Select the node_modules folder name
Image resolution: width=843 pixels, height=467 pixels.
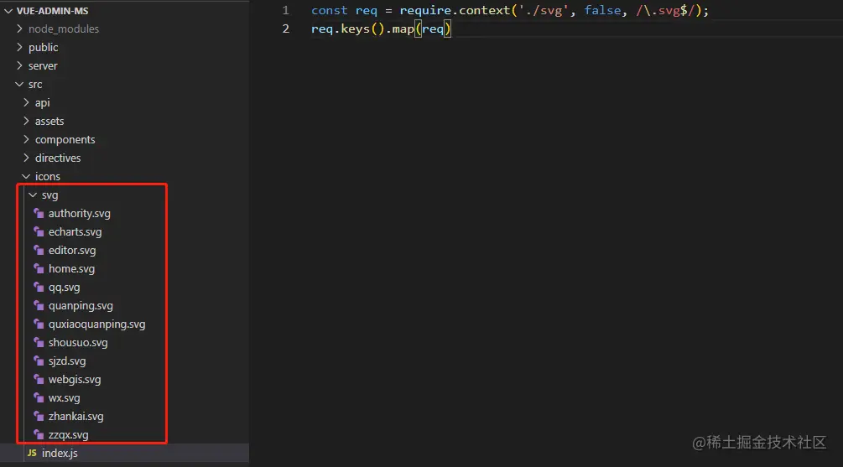[x=64, y=29]
